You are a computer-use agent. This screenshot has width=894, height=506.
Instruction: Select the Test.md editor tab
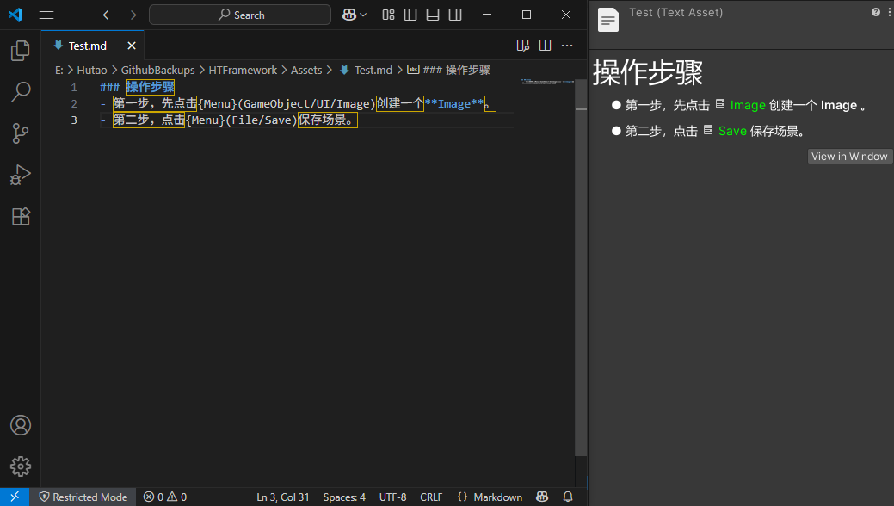(86, 45)
